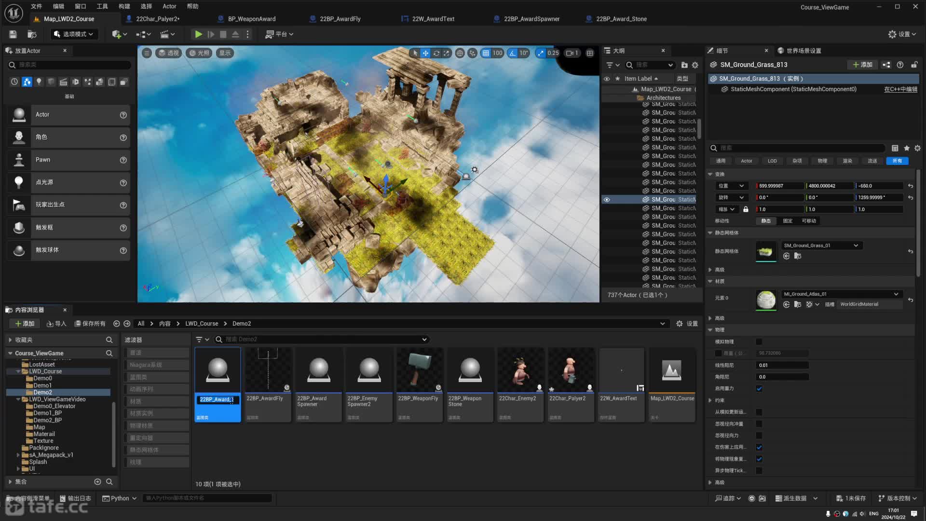
Task: Activate the viewport Select mode arrow tool
Action: [x=415, y=53]
